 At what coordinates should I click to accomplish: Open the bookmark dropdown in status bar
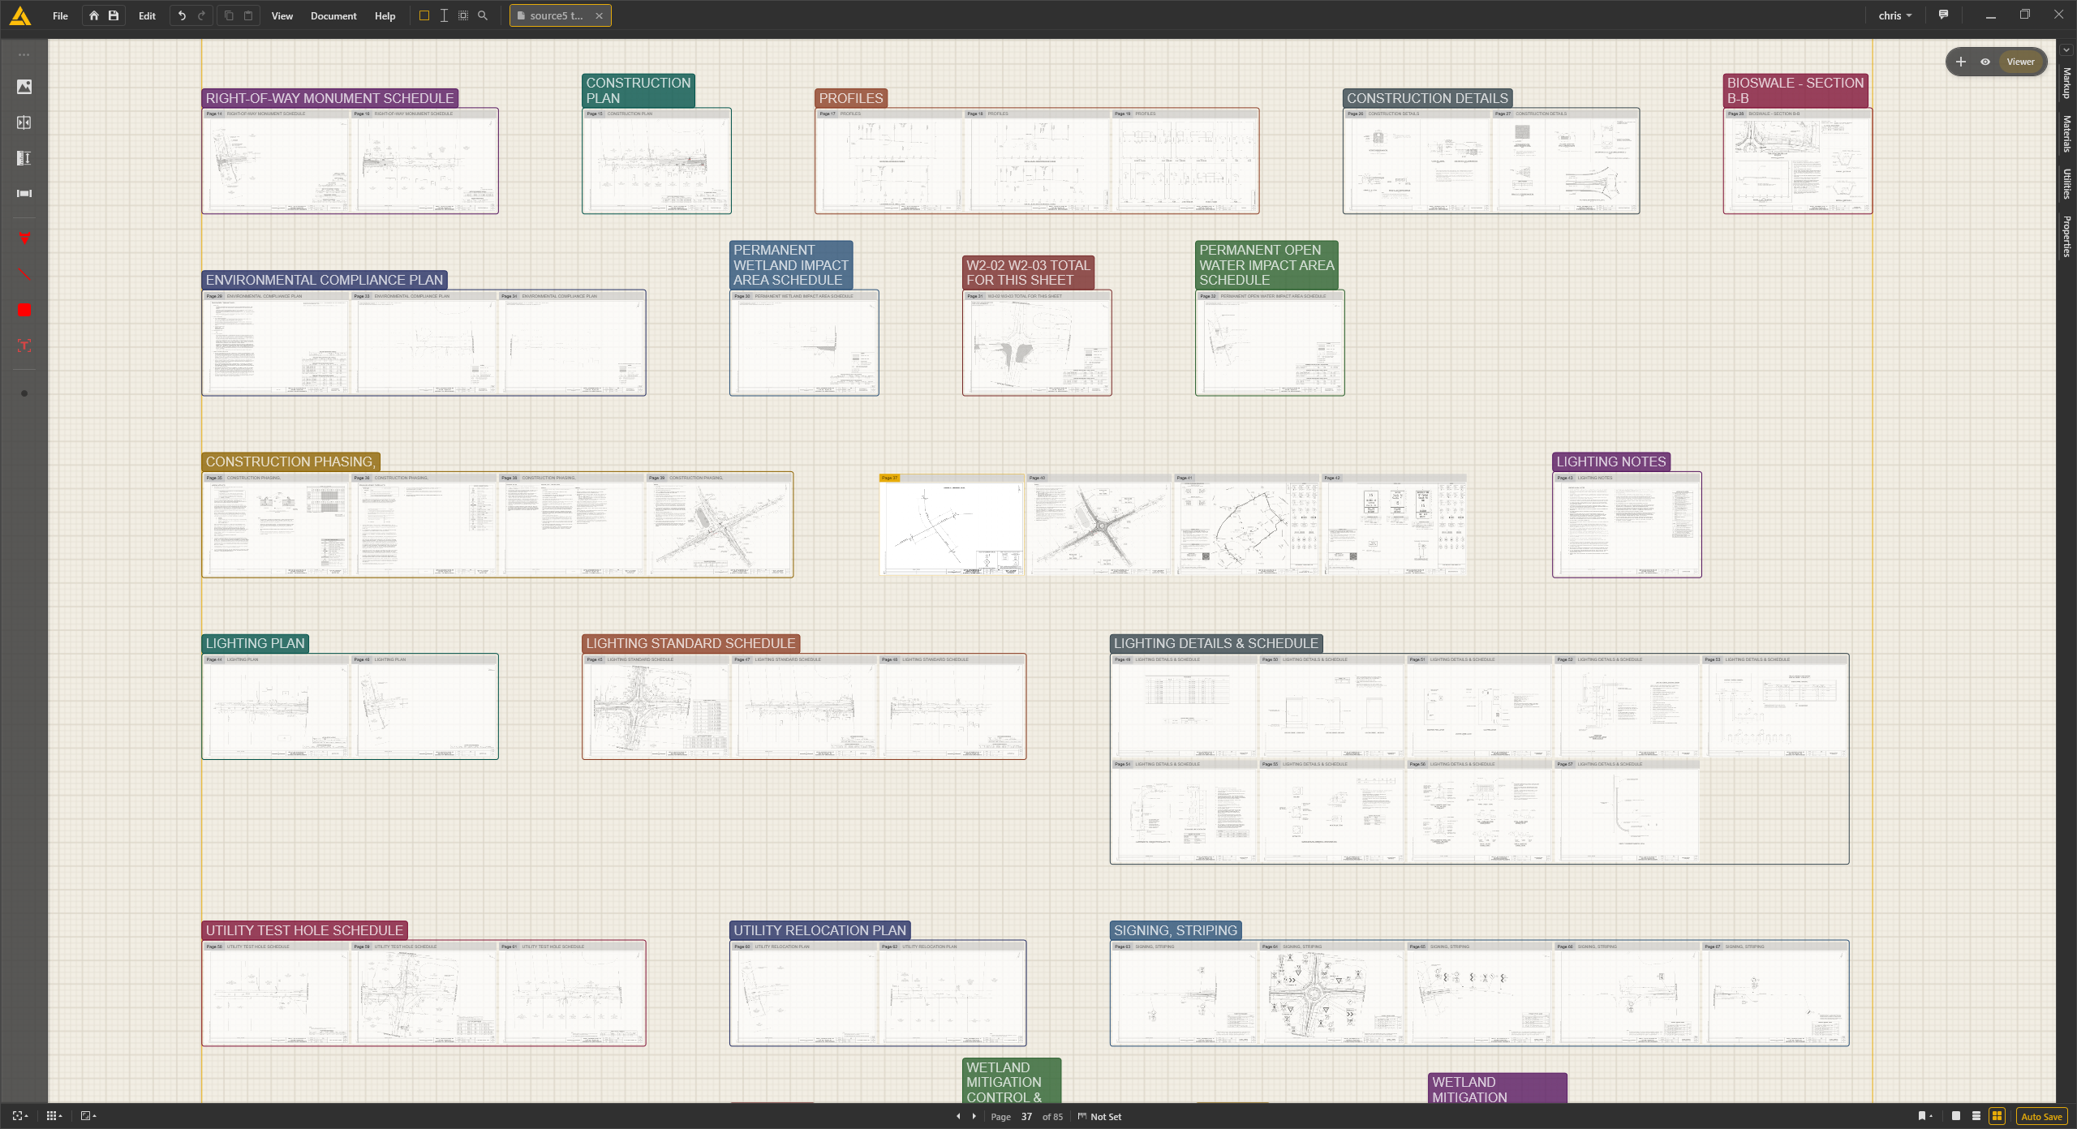click(x=1924, y=1117)
